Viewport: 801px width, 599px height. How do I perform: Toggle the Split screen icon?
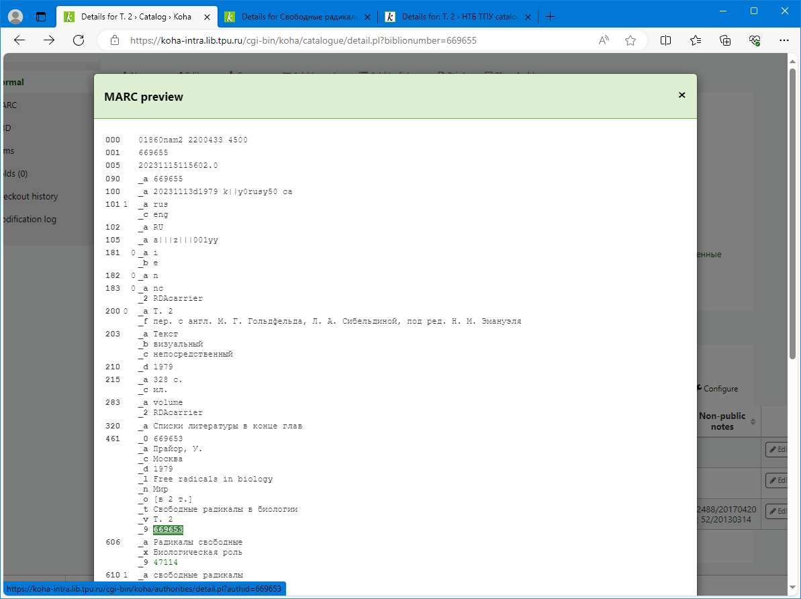tap(665, 40)
